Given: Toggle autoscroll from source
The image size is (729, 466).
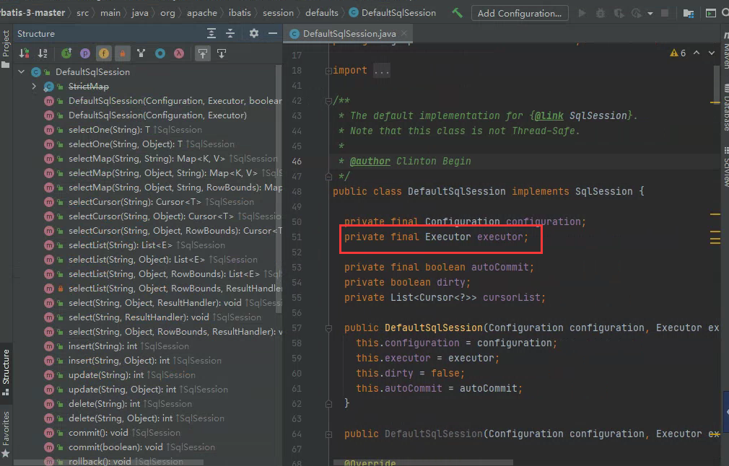Looking at the screenshot, I should 222,53.
